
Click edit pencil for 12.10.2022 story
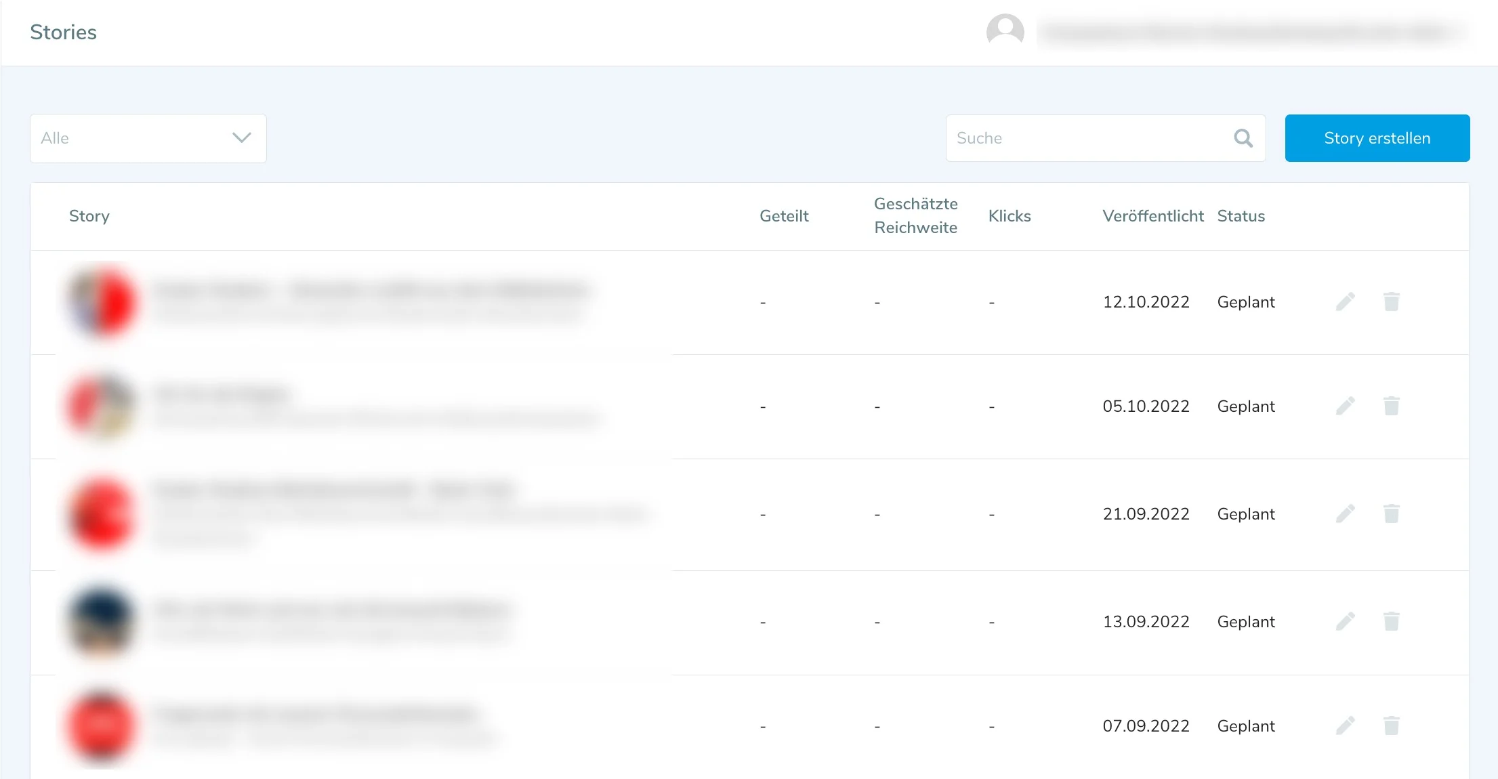(1345, 302)
